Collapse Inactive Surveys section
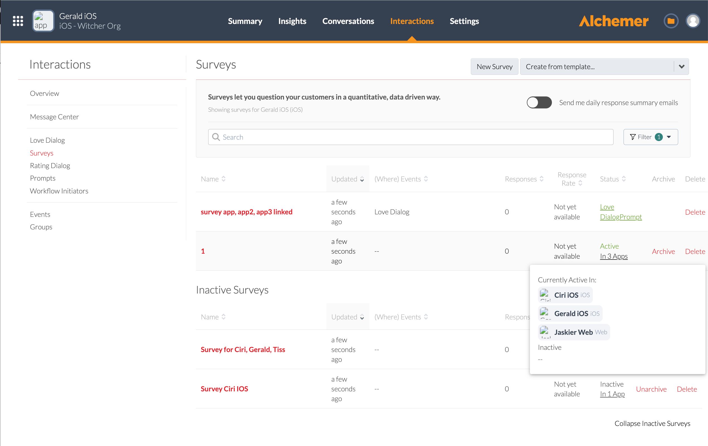 click(x=652, y=423)
